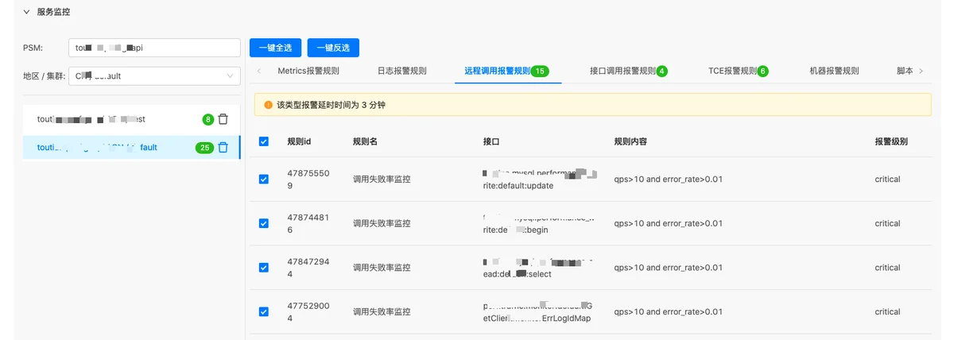Open the 地区 / 集群 dropdown
The height and width of the screenshot is (340, 954).
click(154, 76)
